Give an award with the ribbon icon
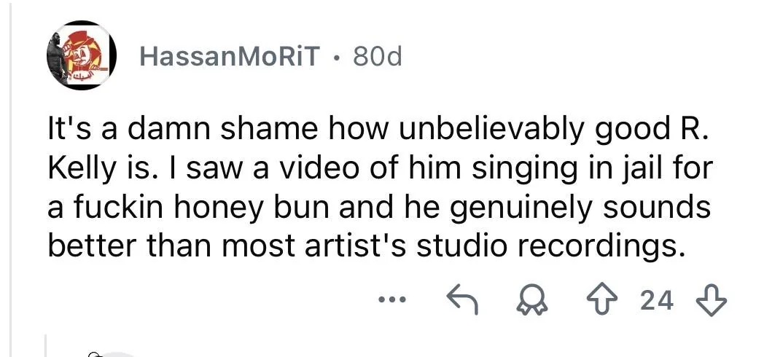The height and width of the screenshot is (357, 764). coord(533,300)
